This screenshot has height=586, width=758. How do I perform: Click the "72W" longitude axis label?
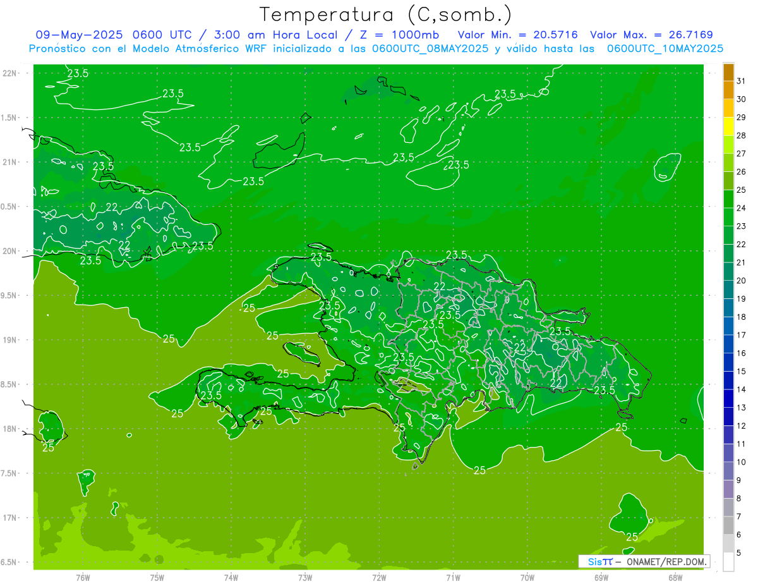click(x=379, y=577)
